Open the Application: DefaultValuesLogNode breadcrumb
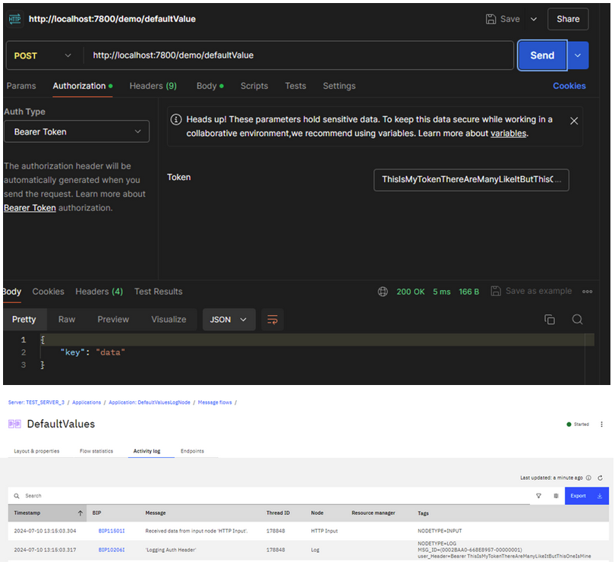 (150, 402)
